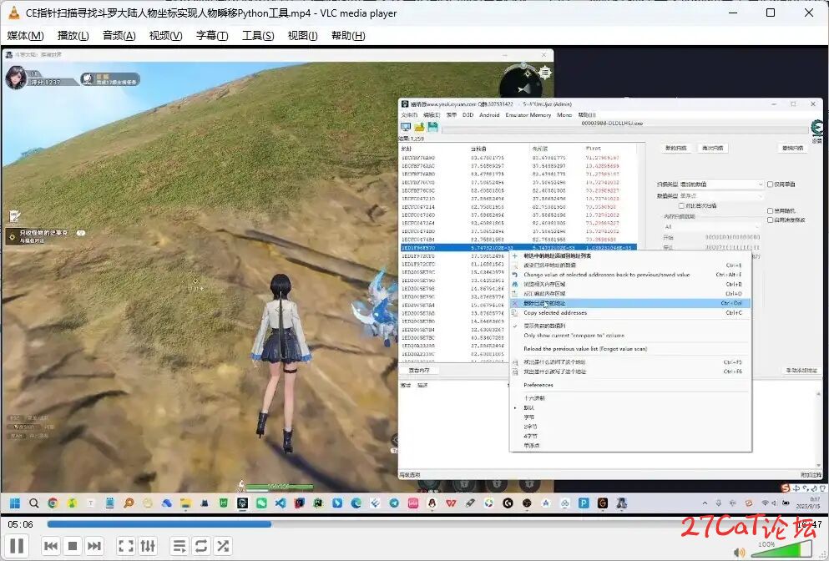Open the 播放(L) menu
829x561 pixels.
point(73,35)
